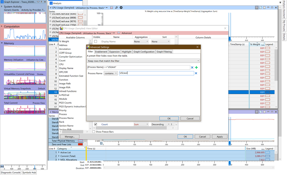287x175 pixels.
Task: Open the Analysis Assistant side tab
Action: 284,9
